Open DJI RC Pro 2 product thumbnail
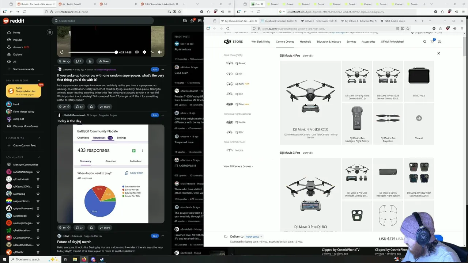 (419, 82)
